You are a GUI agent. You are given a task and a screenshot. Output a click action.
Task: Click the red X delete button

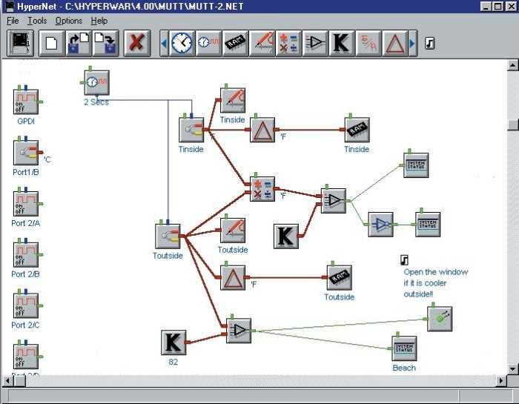tap(136, 43)
